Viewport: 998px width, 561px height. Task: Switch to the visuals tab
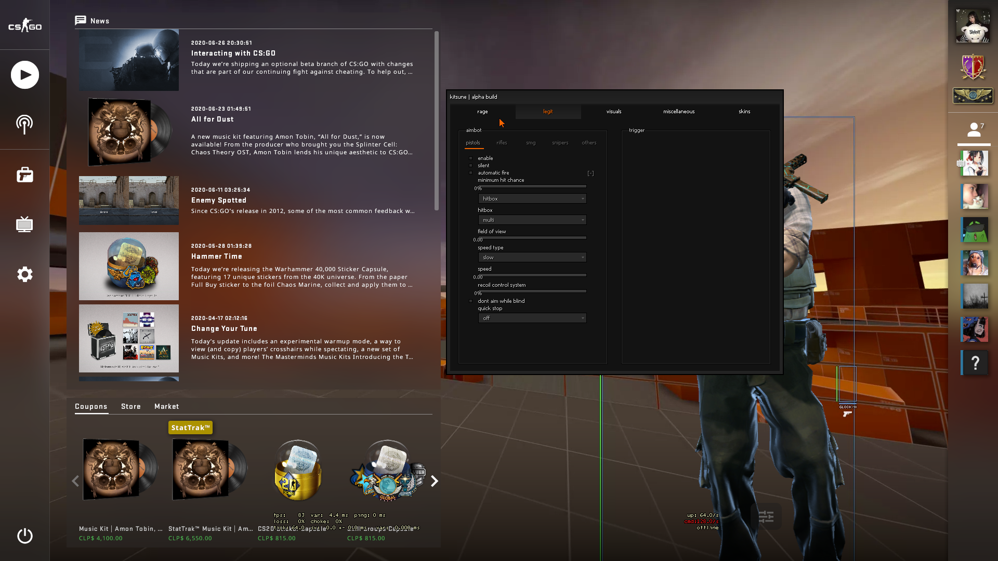tap(613, 111)
